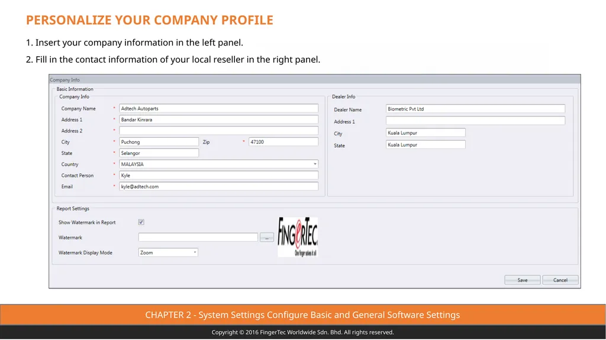The height and width of the screenshot is (340, 606).
Task: Click the Show Watermark in Report label
Action: [x=87, y=222]
